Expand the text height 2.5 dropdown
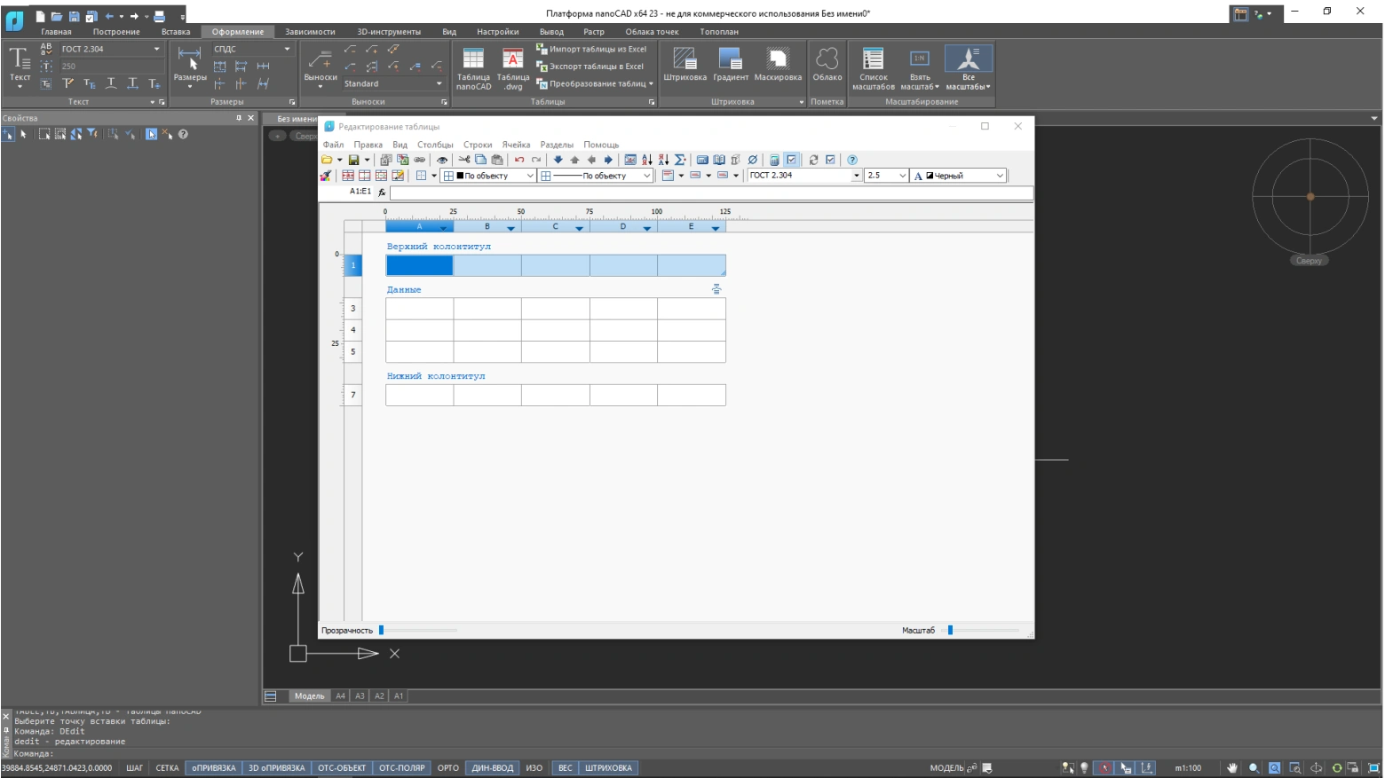Viewport: 1385px width, 778px height. tap(902, 176)
